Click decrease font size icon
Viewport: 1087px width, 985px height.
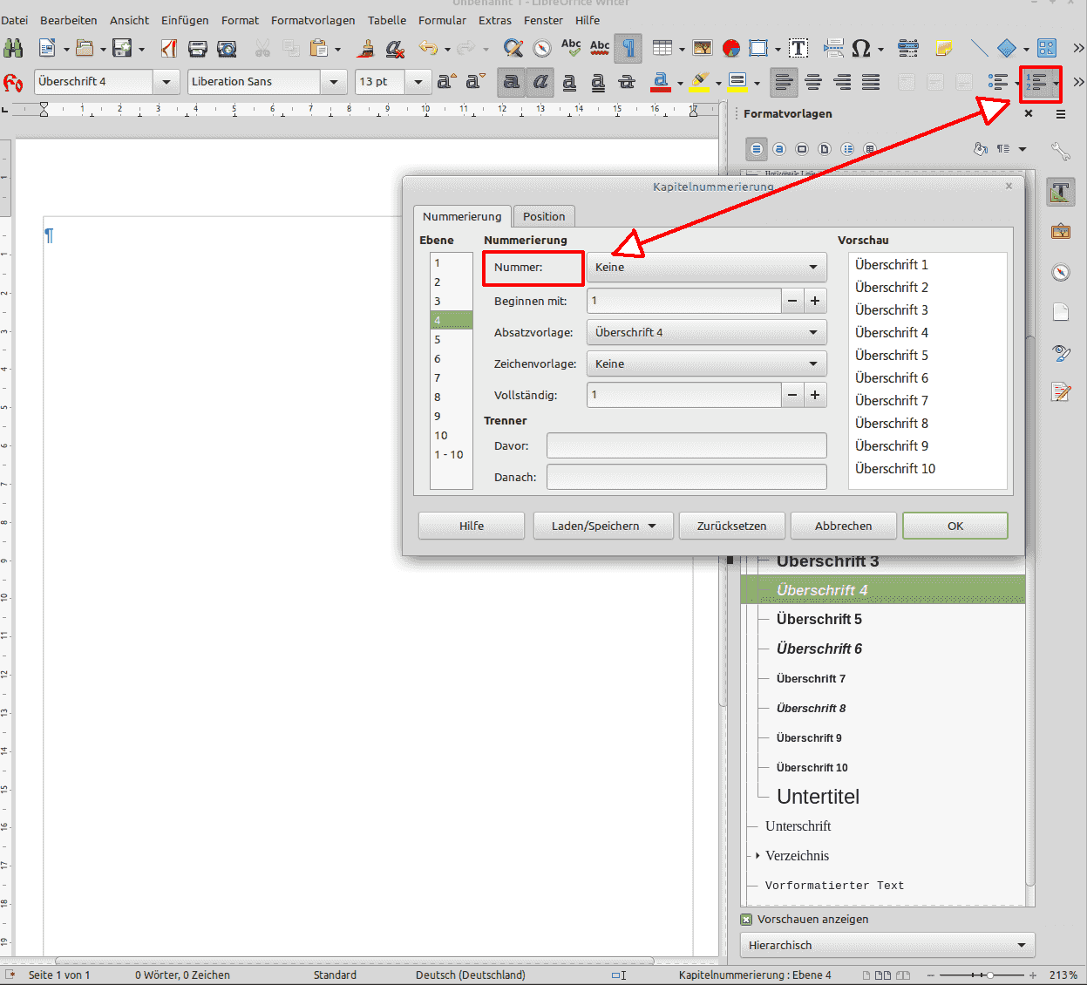coord(476,82)
